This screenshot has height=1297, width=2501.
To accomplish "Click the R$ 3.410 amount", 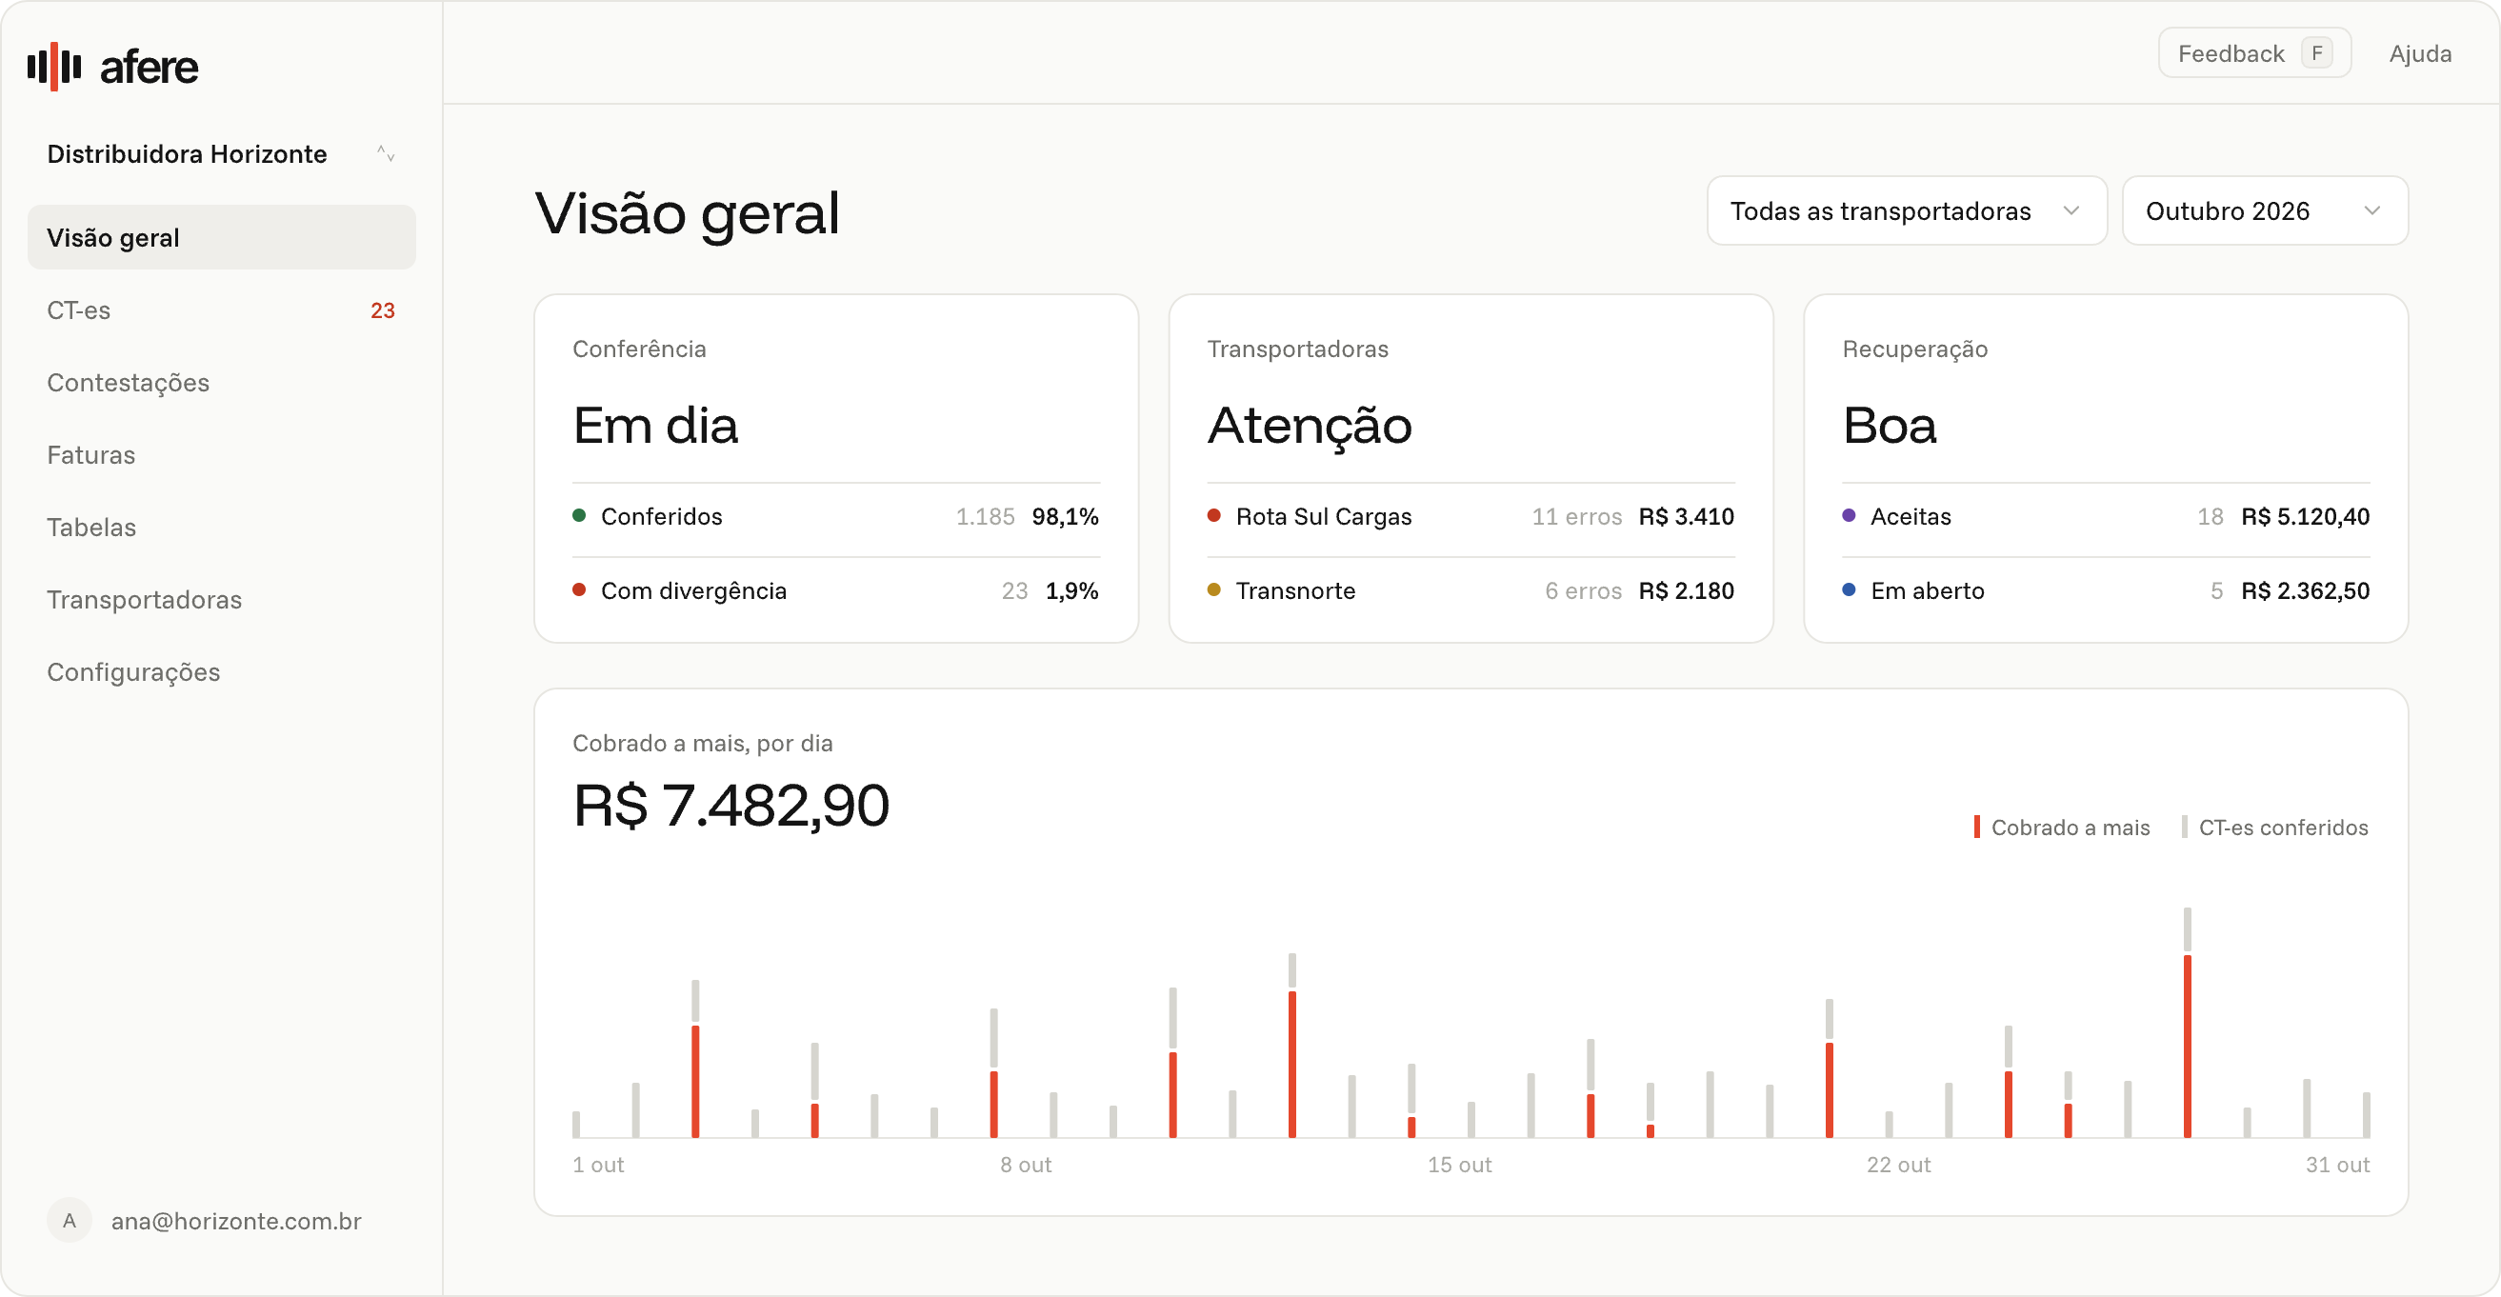I will click(1687, 516).
